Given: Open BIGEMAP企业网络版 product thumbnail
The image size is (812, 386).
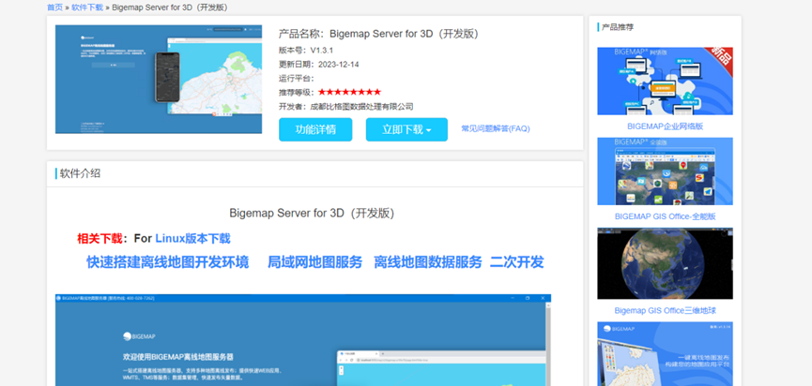Looking at the screenshot, I should (x=665, y=82).
